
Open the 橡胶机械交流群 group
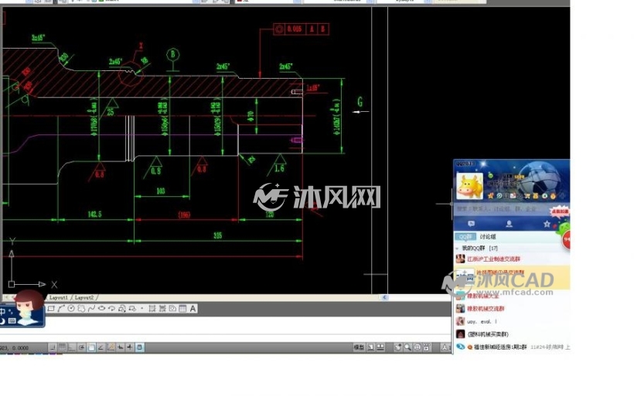pyautogui.click(x=512, y=309)
